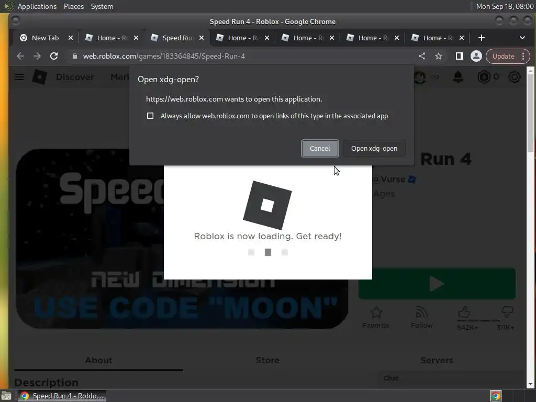Click the clock showing Mon Sep 18
Viewport: 536px width, 402px height.
click(505, 6)
